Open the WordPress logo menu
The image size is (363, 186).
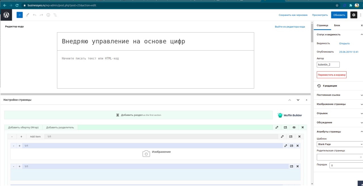point(6,15)
